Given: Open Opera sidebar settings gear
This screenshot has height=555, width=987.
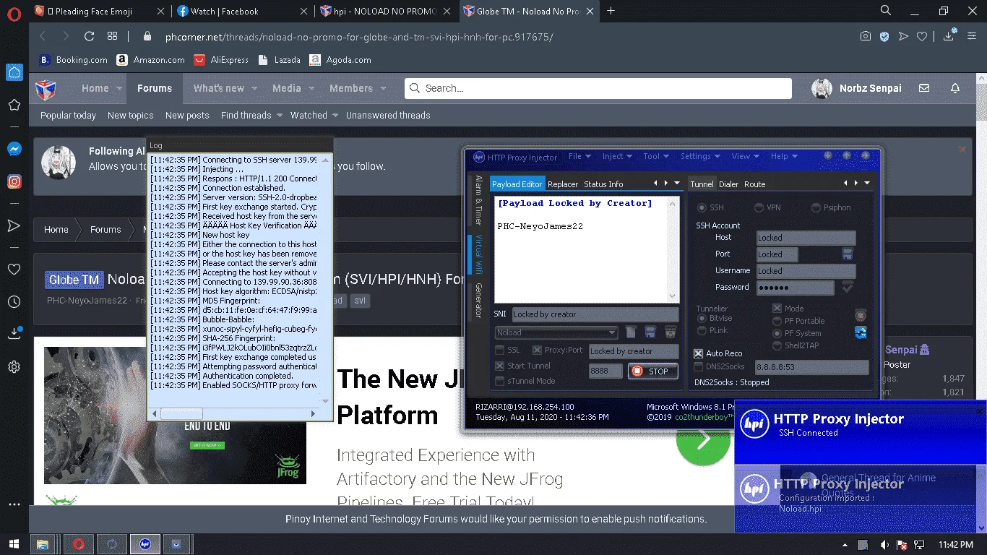Looking at the screenshot, I should (14, 366).
